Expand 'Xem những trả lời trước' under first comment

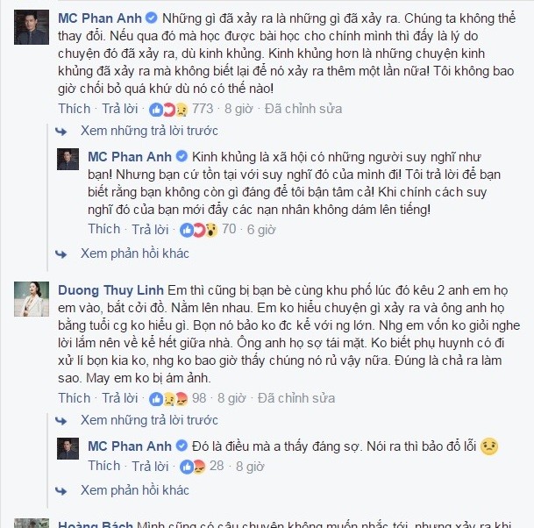[x=149, y=131]
